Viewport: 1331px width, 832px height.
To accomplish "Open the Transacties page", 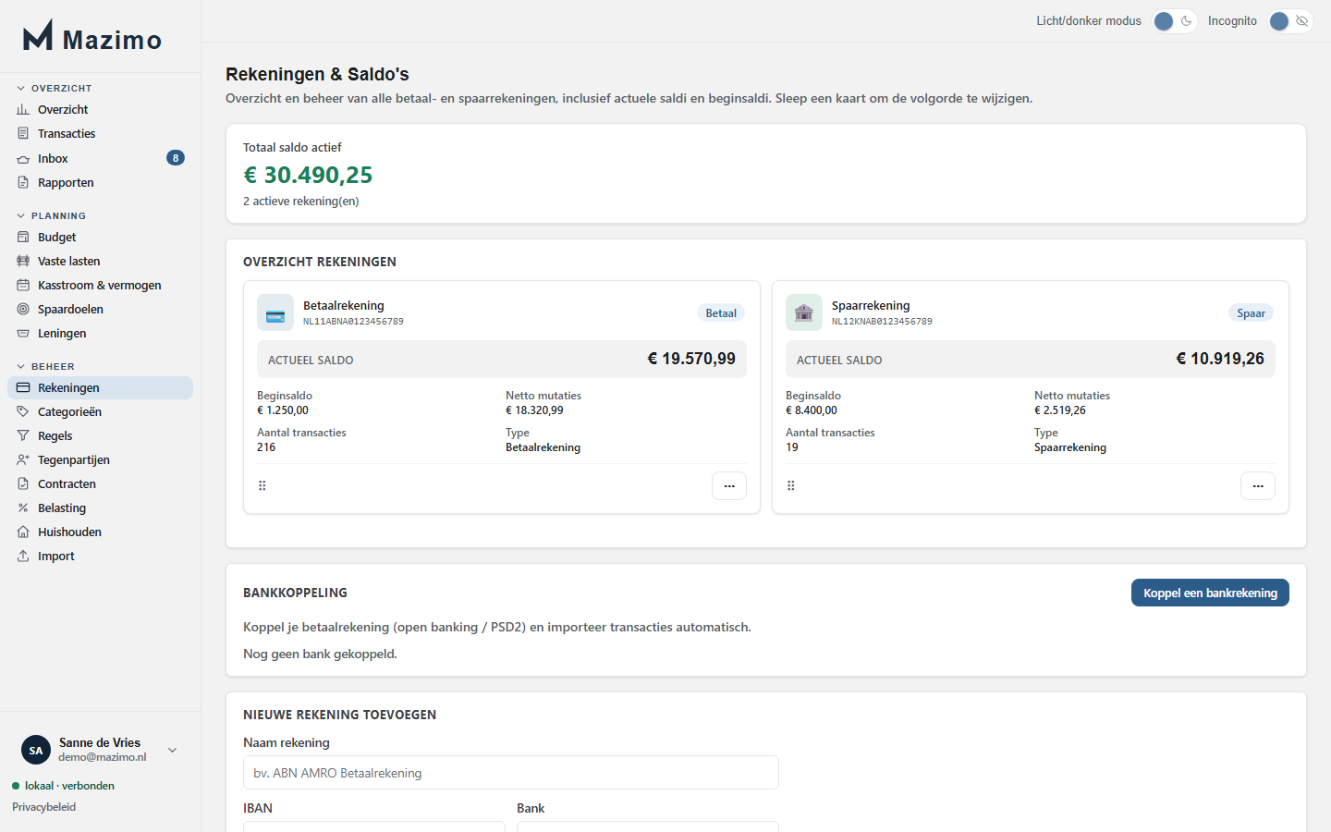I will [100, 133].
